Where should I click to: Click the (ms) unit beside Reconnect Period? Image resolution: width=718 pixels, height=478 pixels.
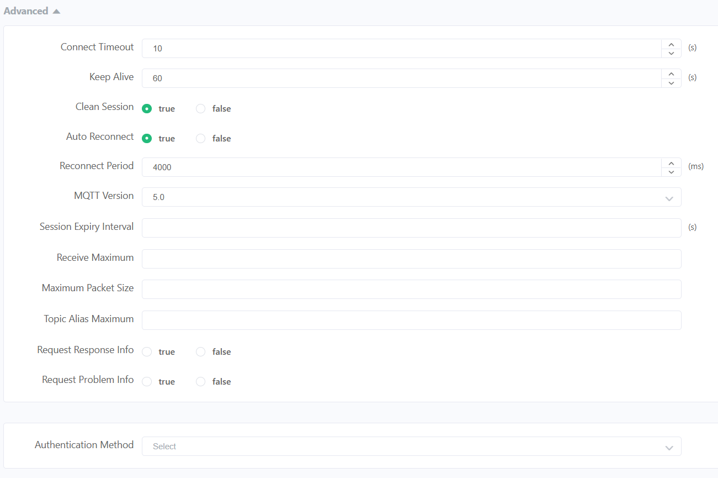pos(696,166)
